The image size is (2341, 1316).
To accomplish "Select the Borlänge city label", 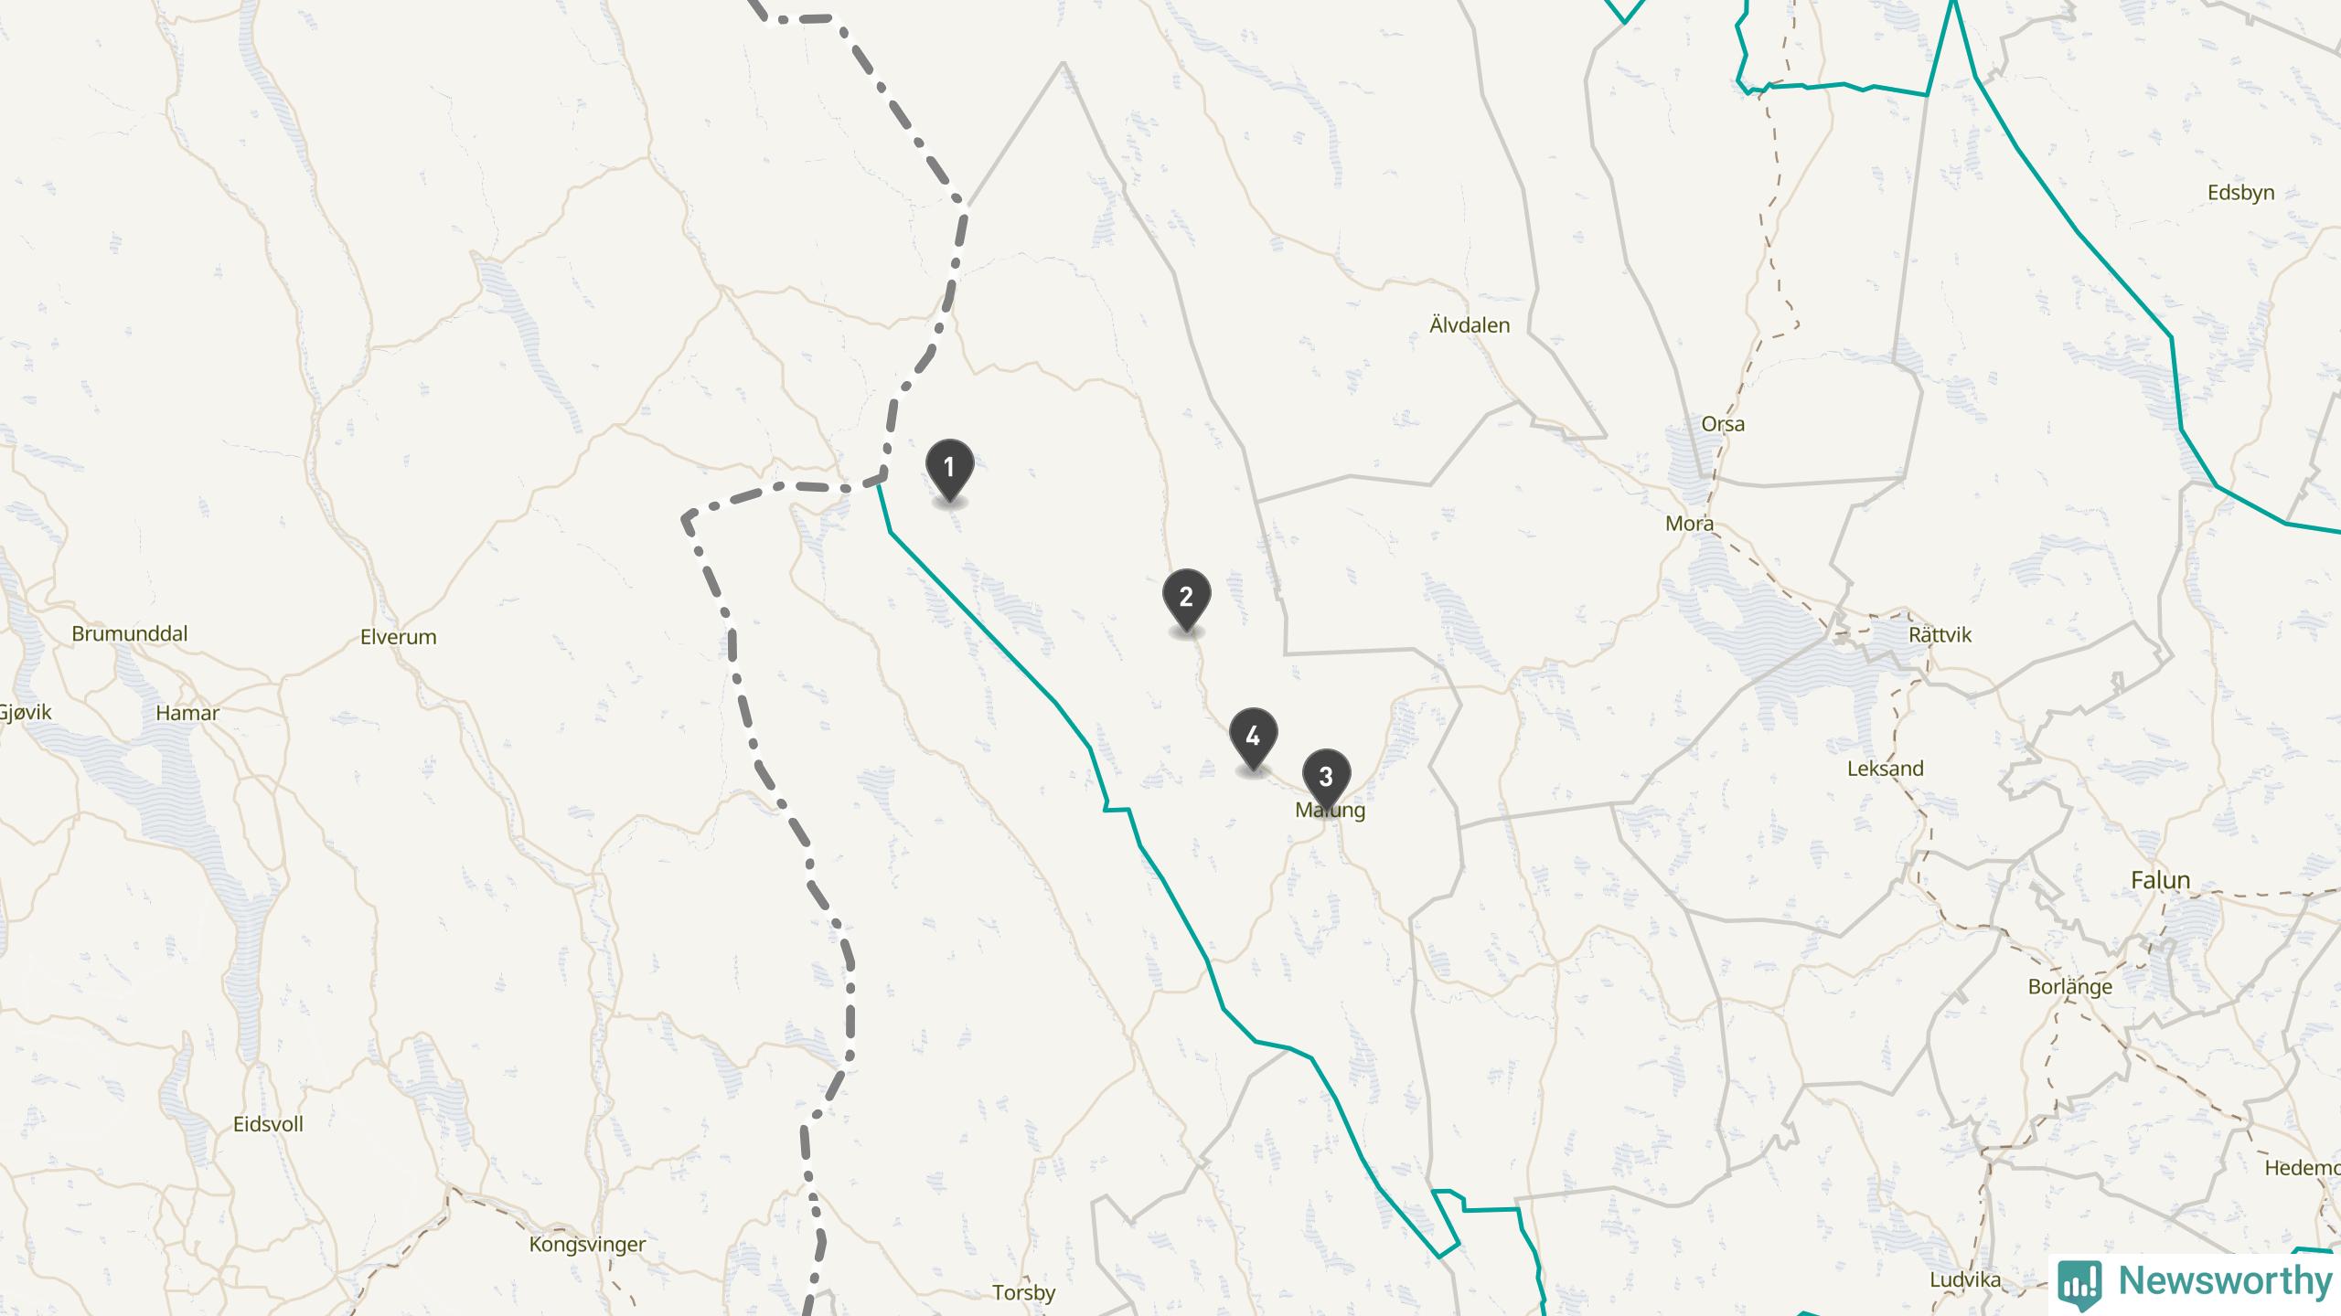I will click(x=2070, y=987).
